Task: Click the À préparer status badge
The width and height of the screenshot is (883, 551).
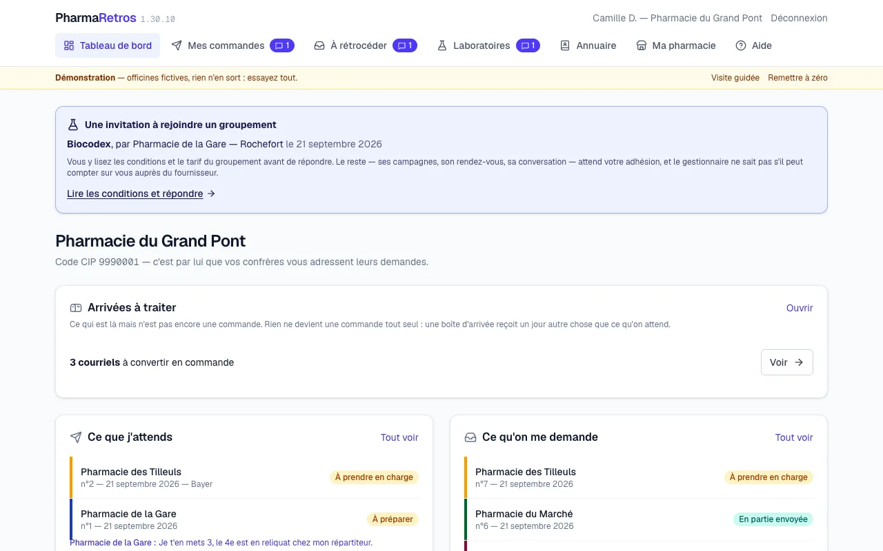Action: pyautogui.click(x=393, y=519)
